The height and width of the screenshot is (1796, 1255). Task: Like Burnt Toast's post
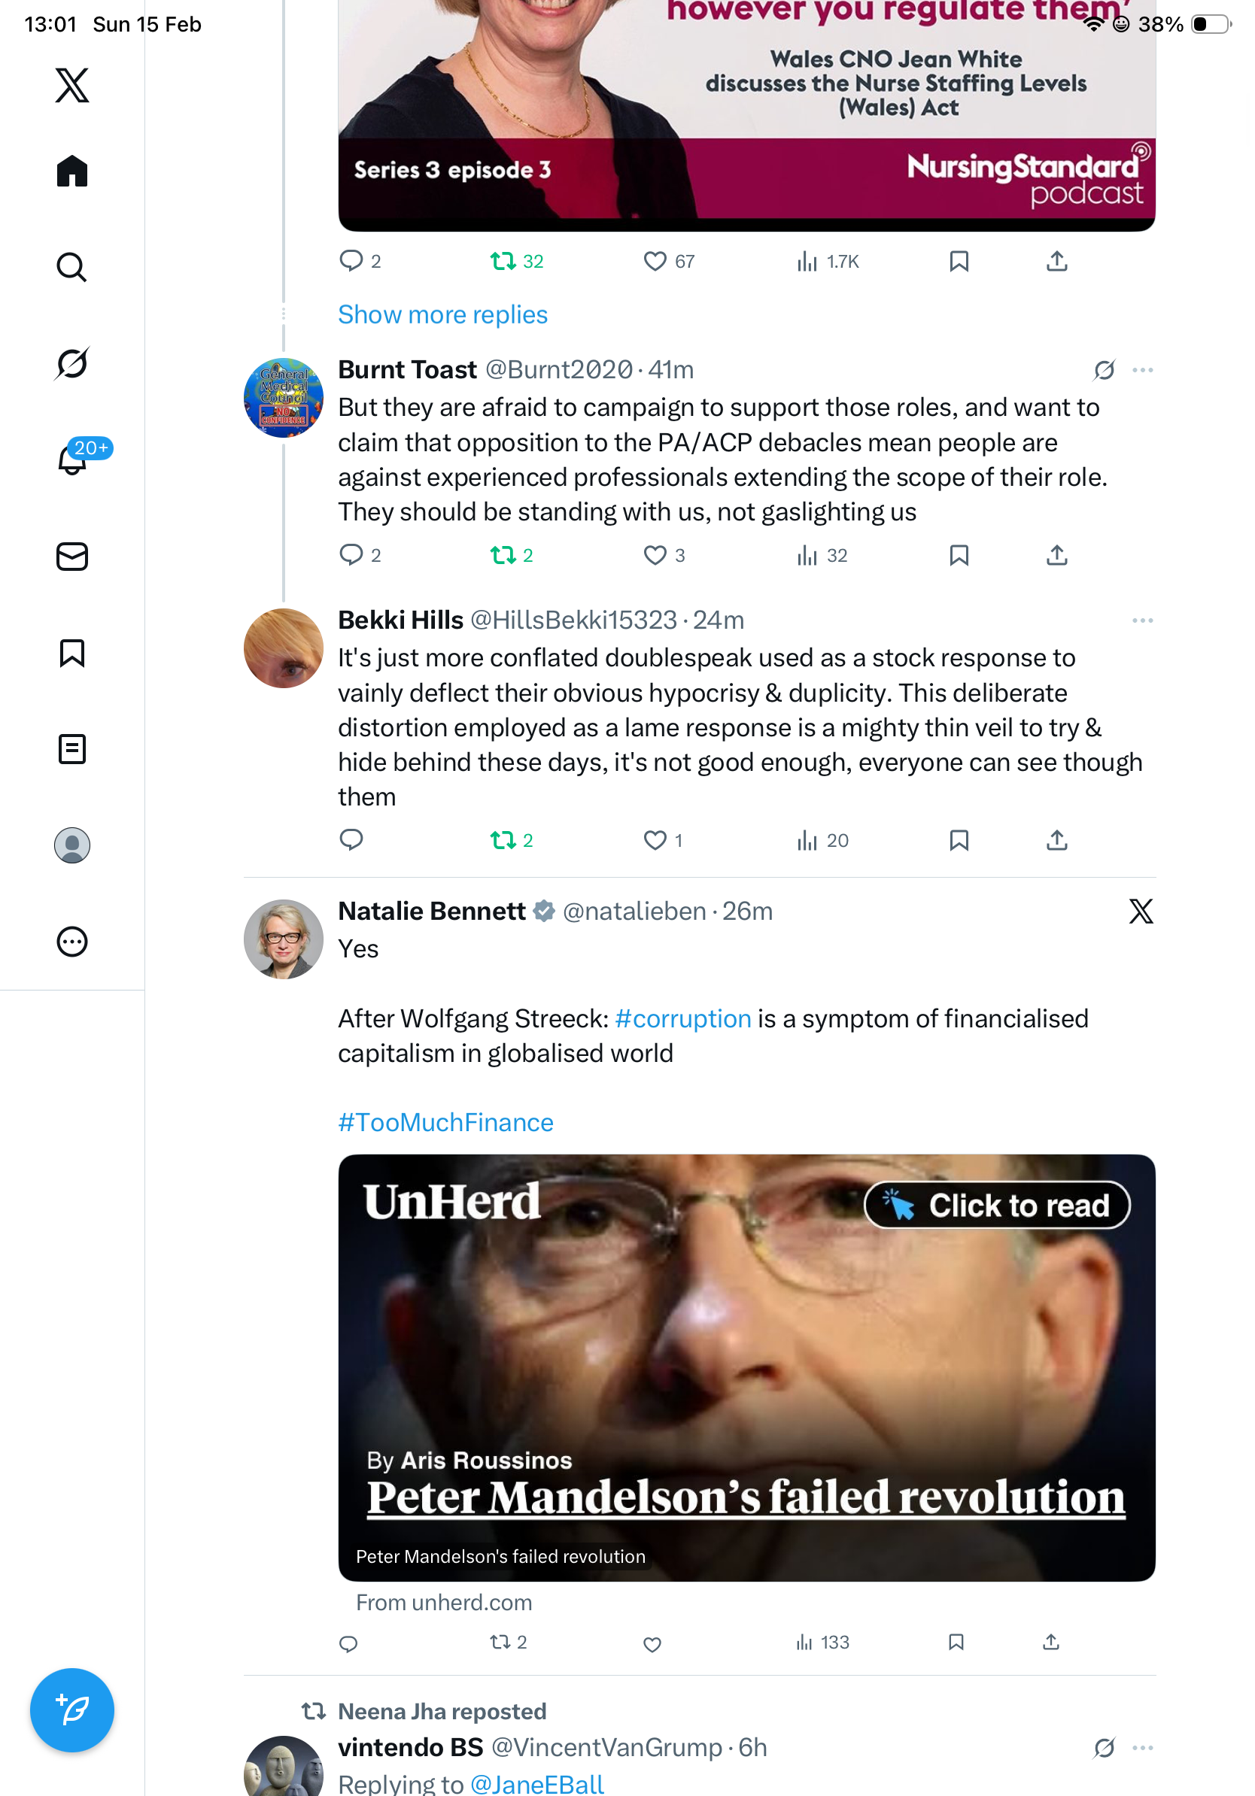[655, 555]
